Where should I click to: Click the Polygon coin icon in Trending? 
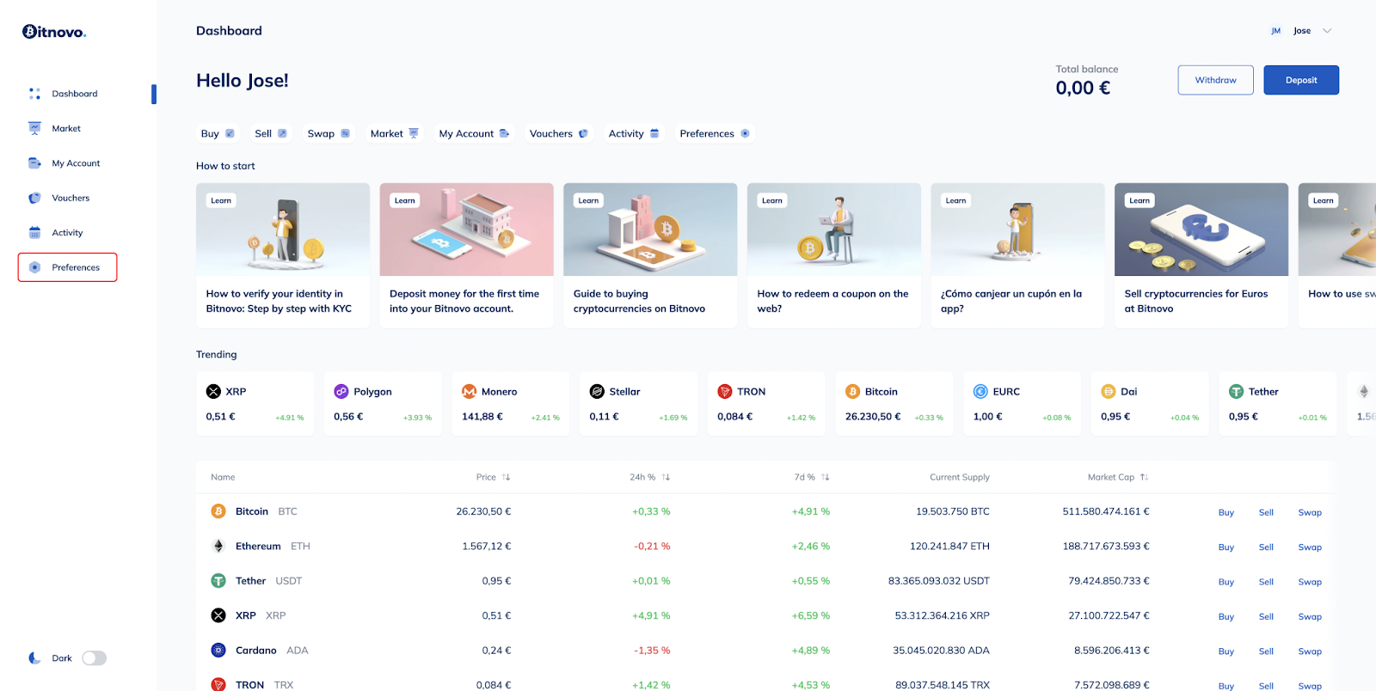click(341, 391)
